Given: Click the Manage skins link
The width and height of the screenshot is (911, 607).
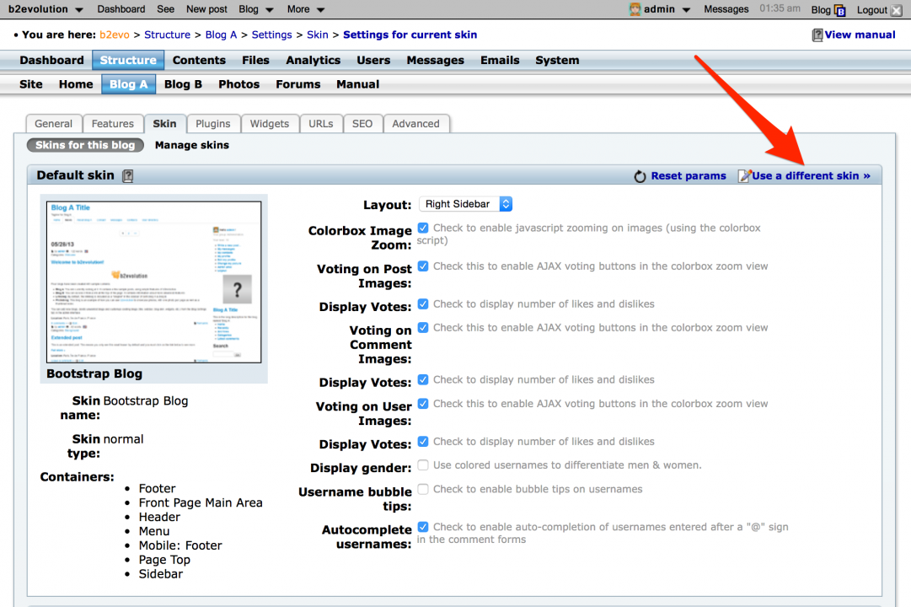Looking at the screenshot, I should point(192,145).
